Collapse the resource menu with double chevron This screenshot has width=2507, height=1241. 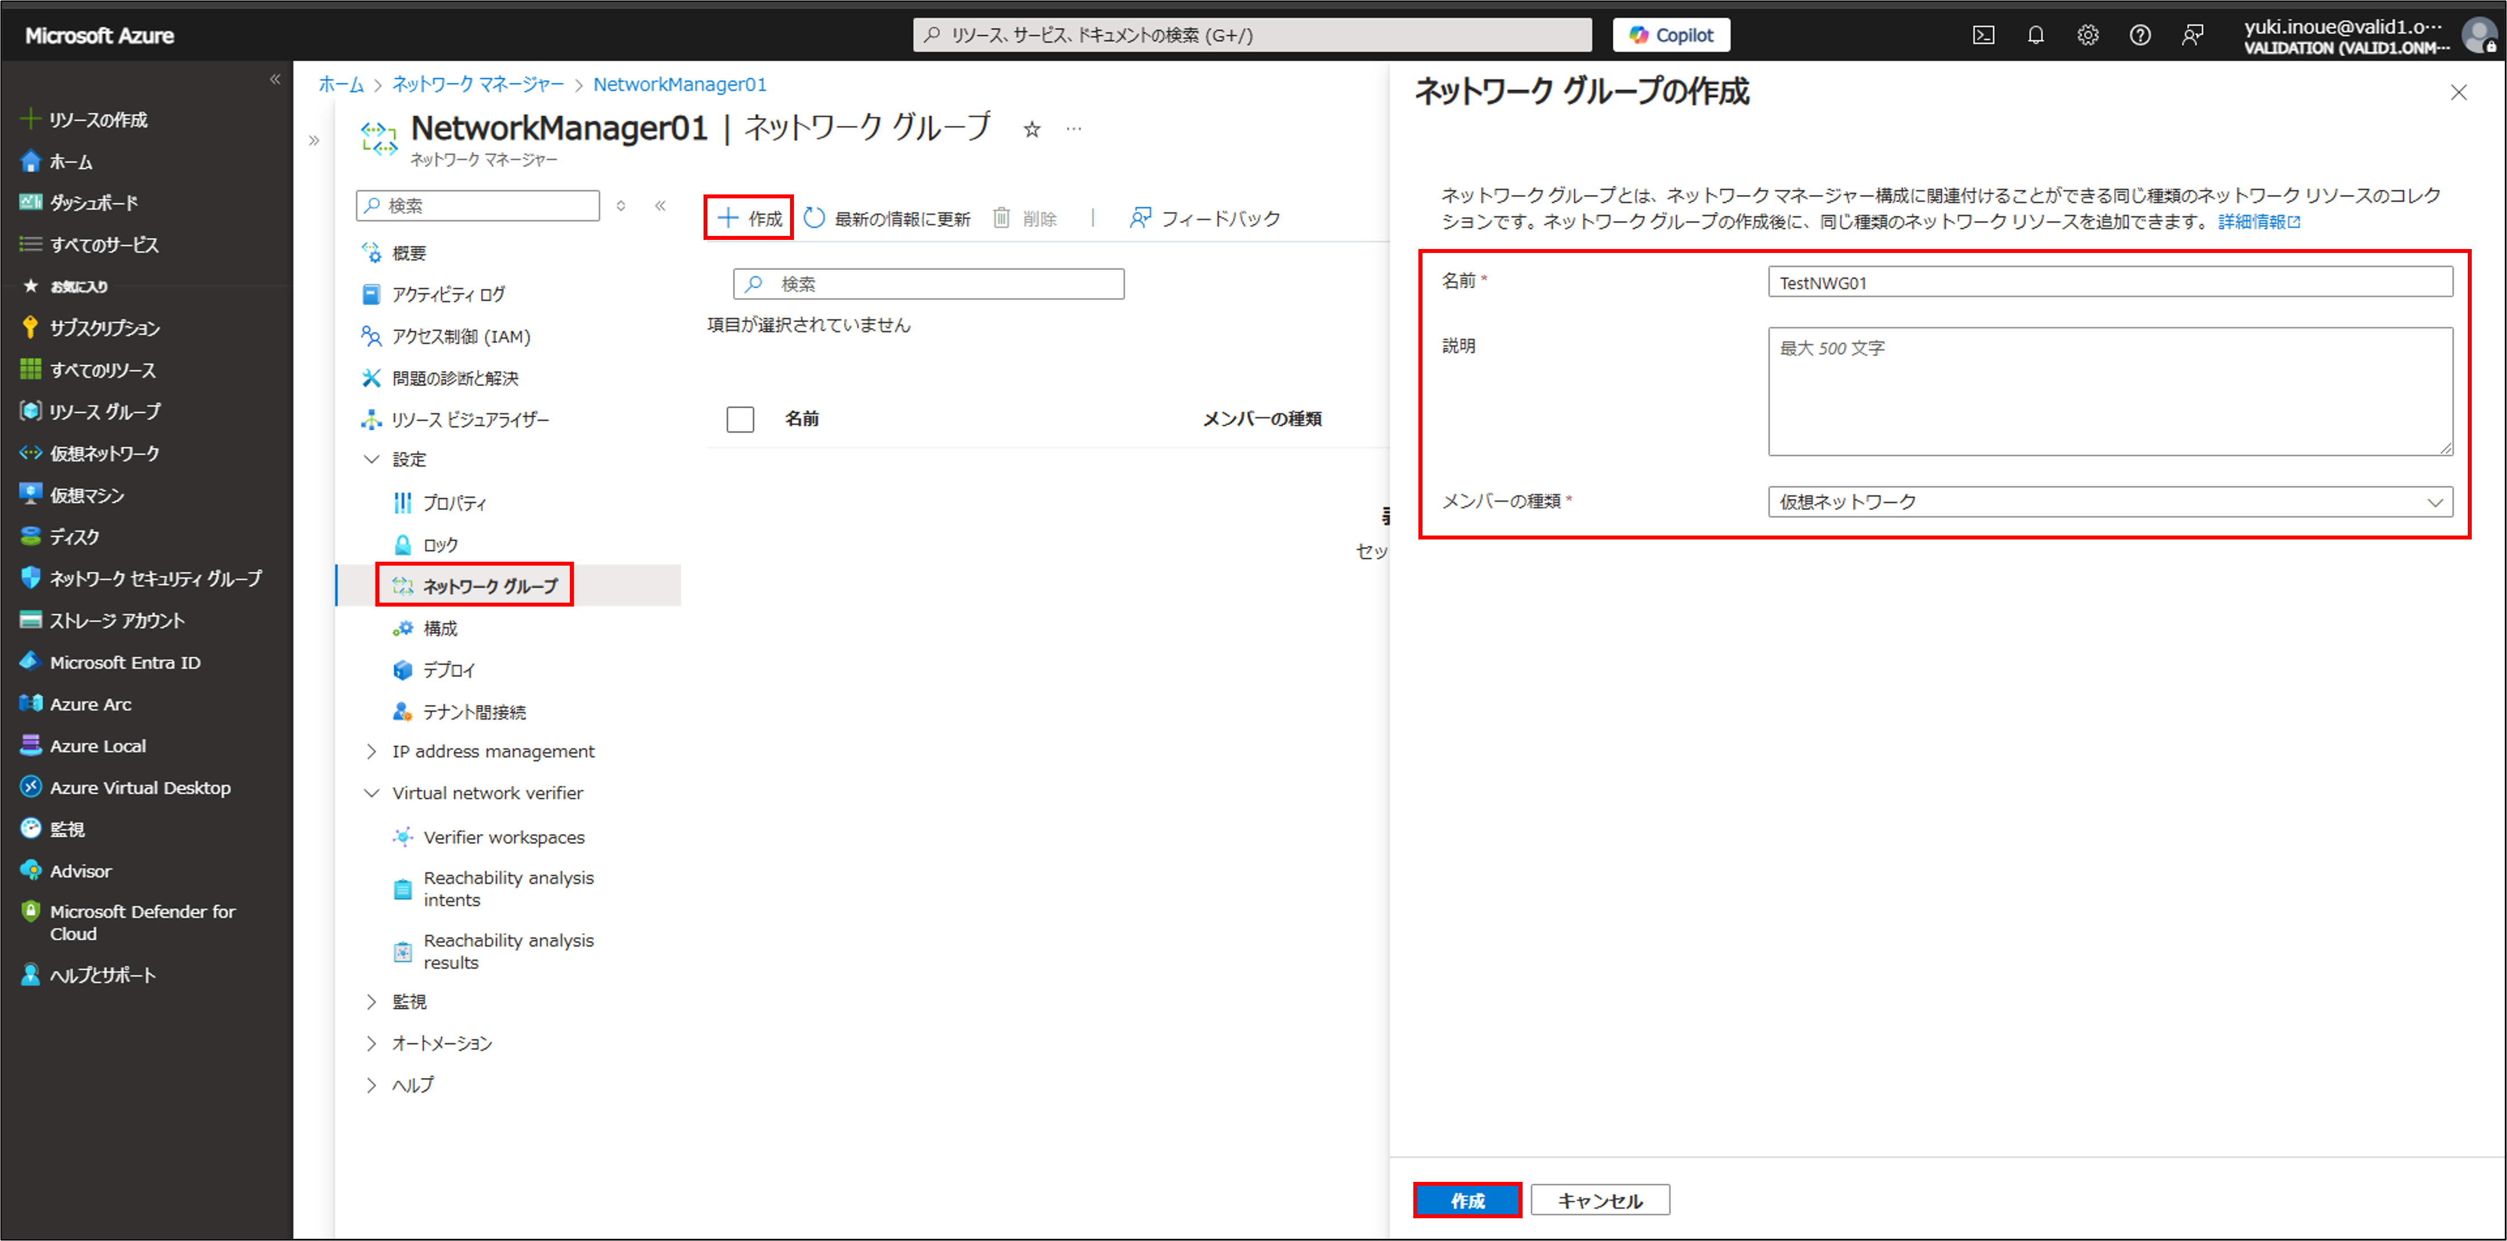660,205
